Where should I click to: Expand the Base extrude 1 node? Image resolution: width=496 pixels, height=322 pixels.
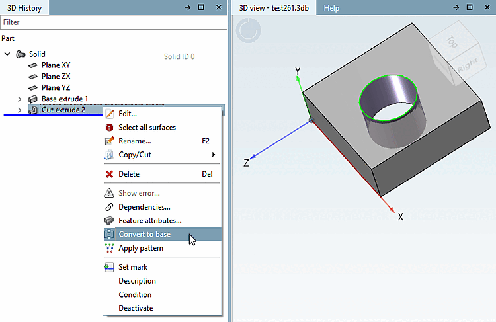[20, 99]
